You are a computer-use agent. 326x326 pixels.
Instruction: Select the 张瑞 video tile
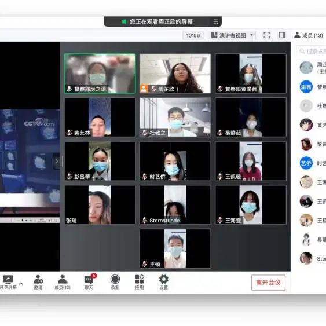click(x=100, y=205)
